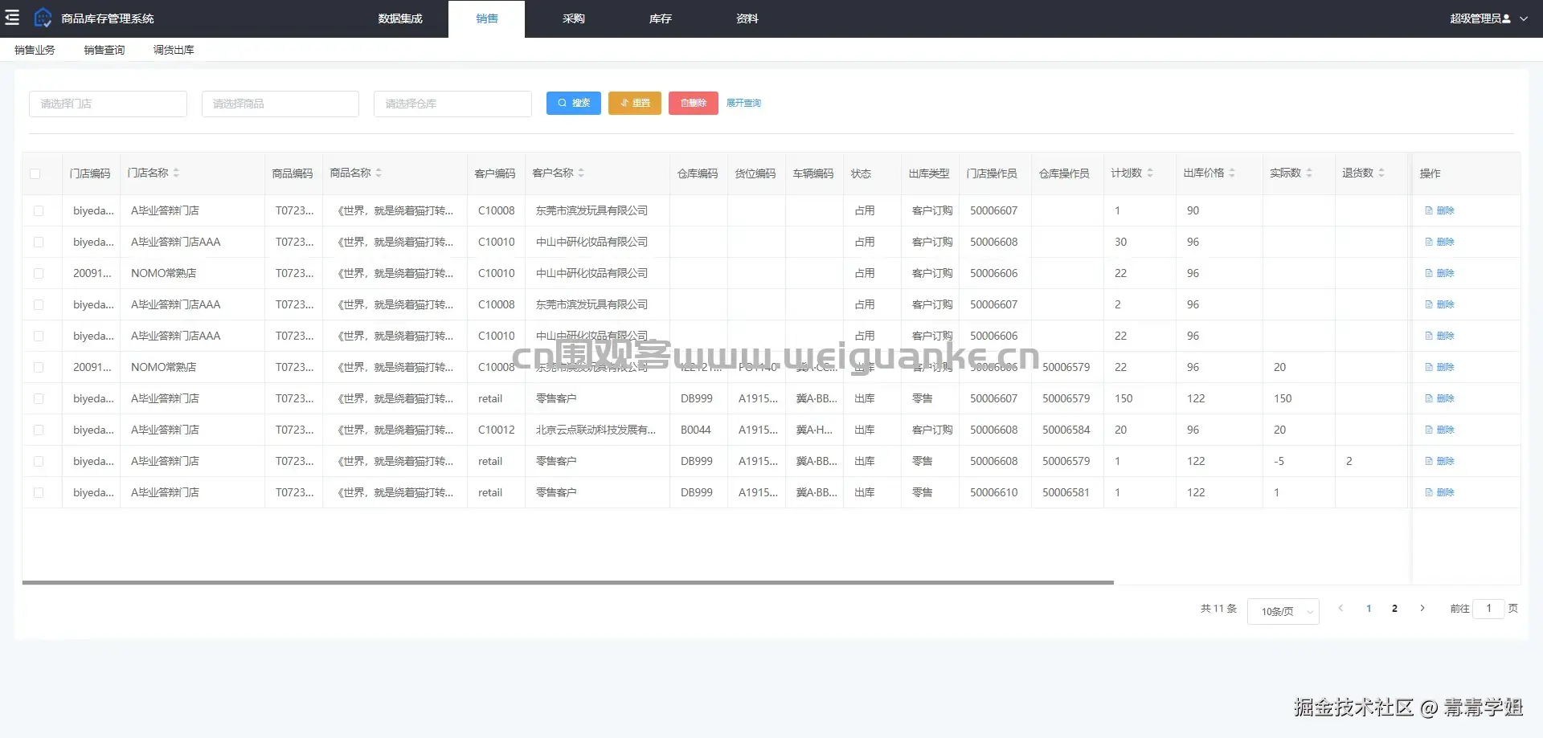Viewport: 1543px width, 738px height.
Task: Sort the table by 商品名称
Action: pyautogui.click(x=379, y=173)
